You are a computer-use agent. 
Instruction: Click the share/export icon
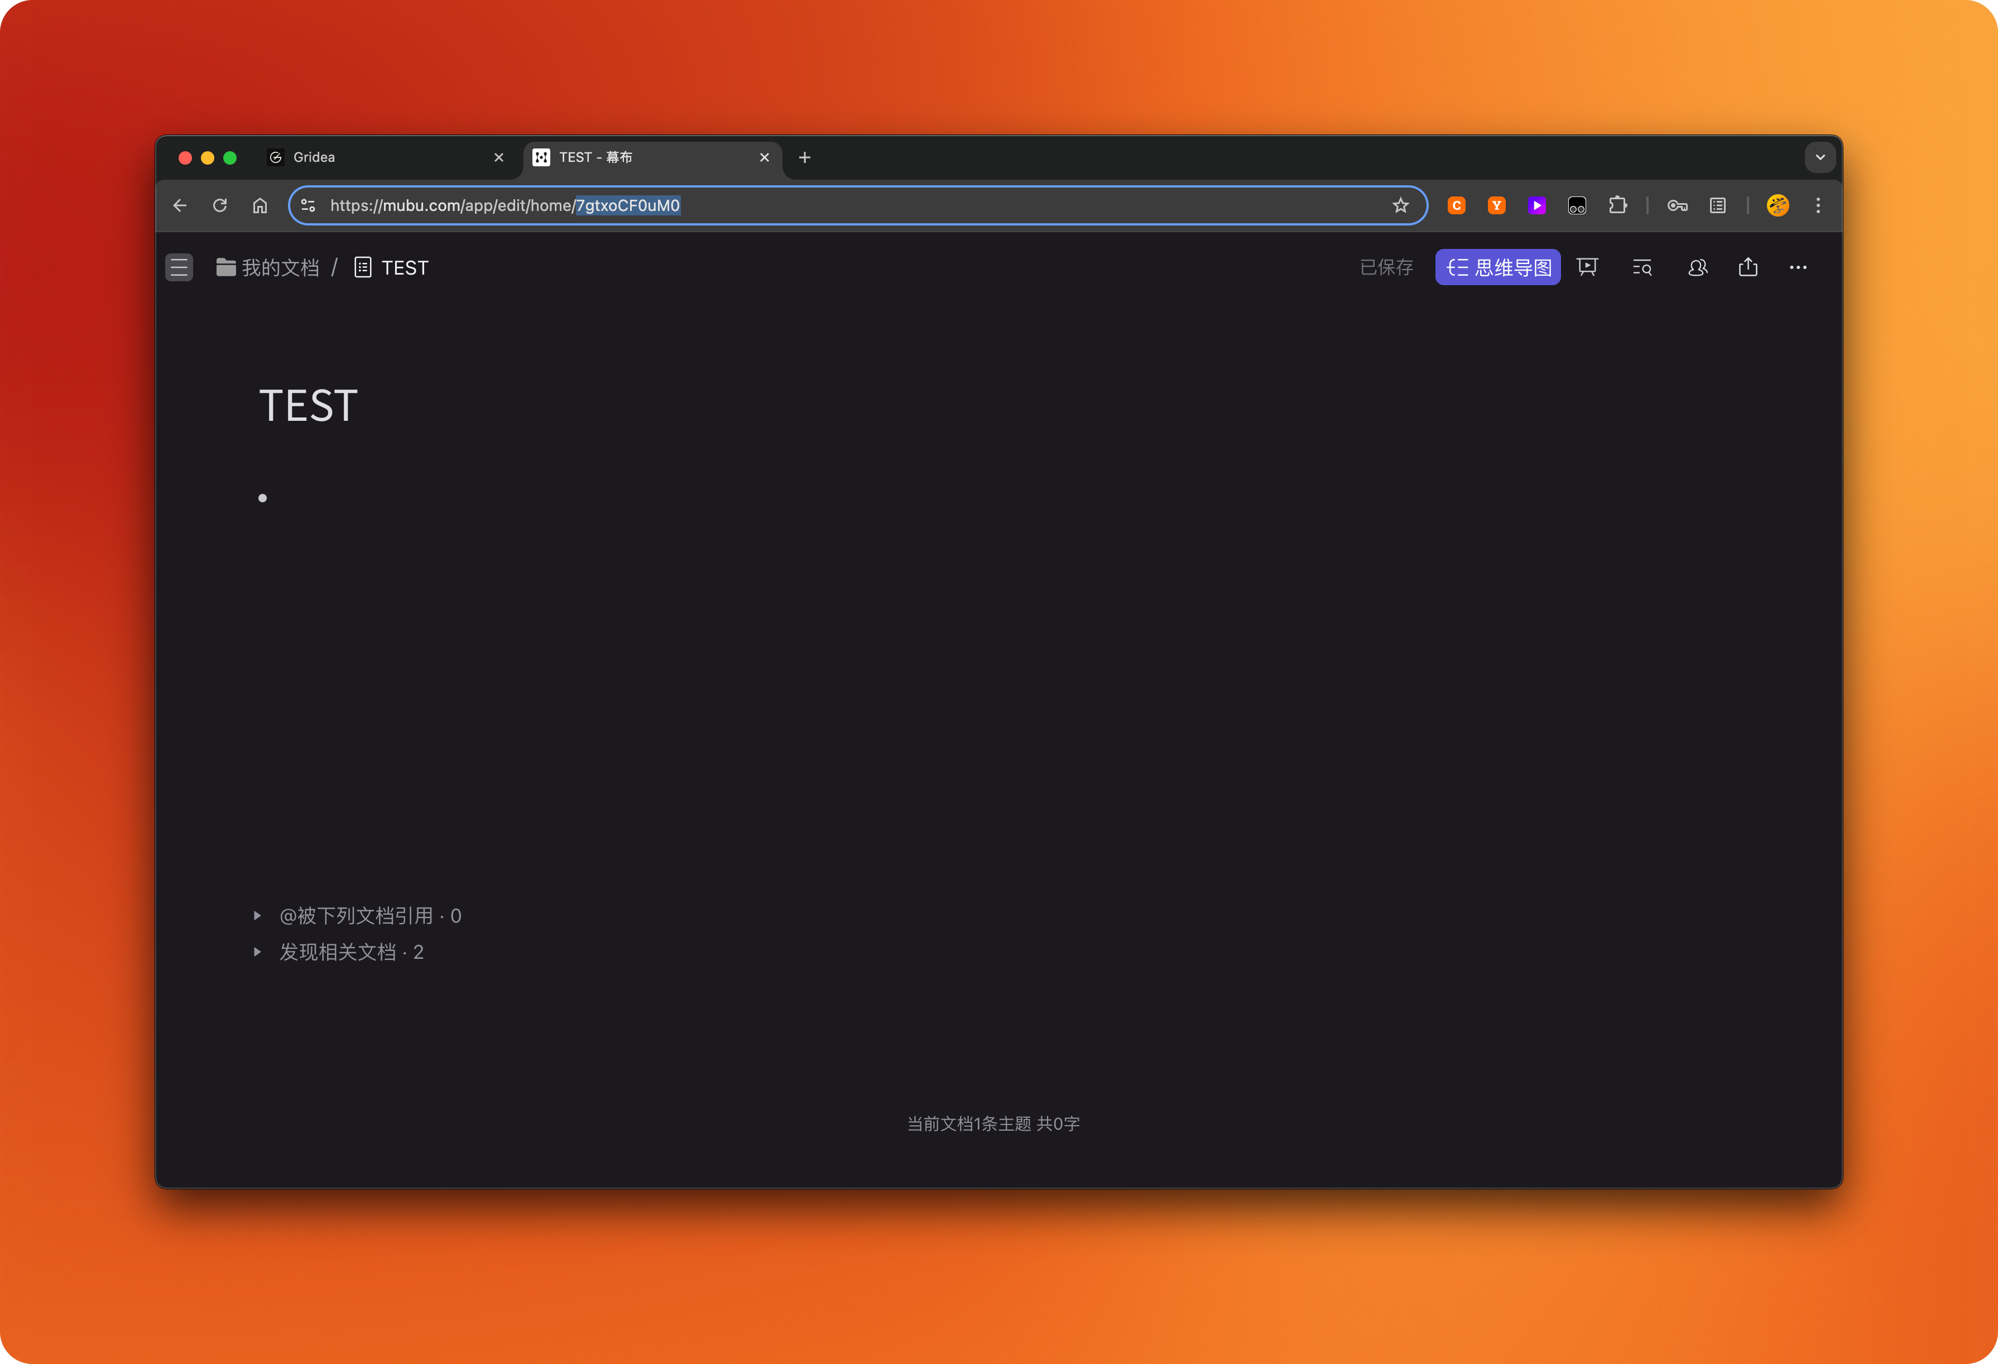(1748, 267)
